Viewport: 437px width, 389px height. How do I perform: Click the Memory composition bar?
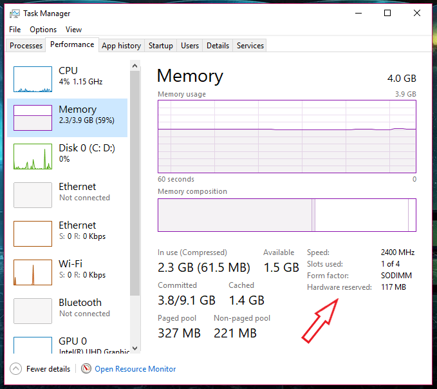pyautogui.click(x=286, y=215)
